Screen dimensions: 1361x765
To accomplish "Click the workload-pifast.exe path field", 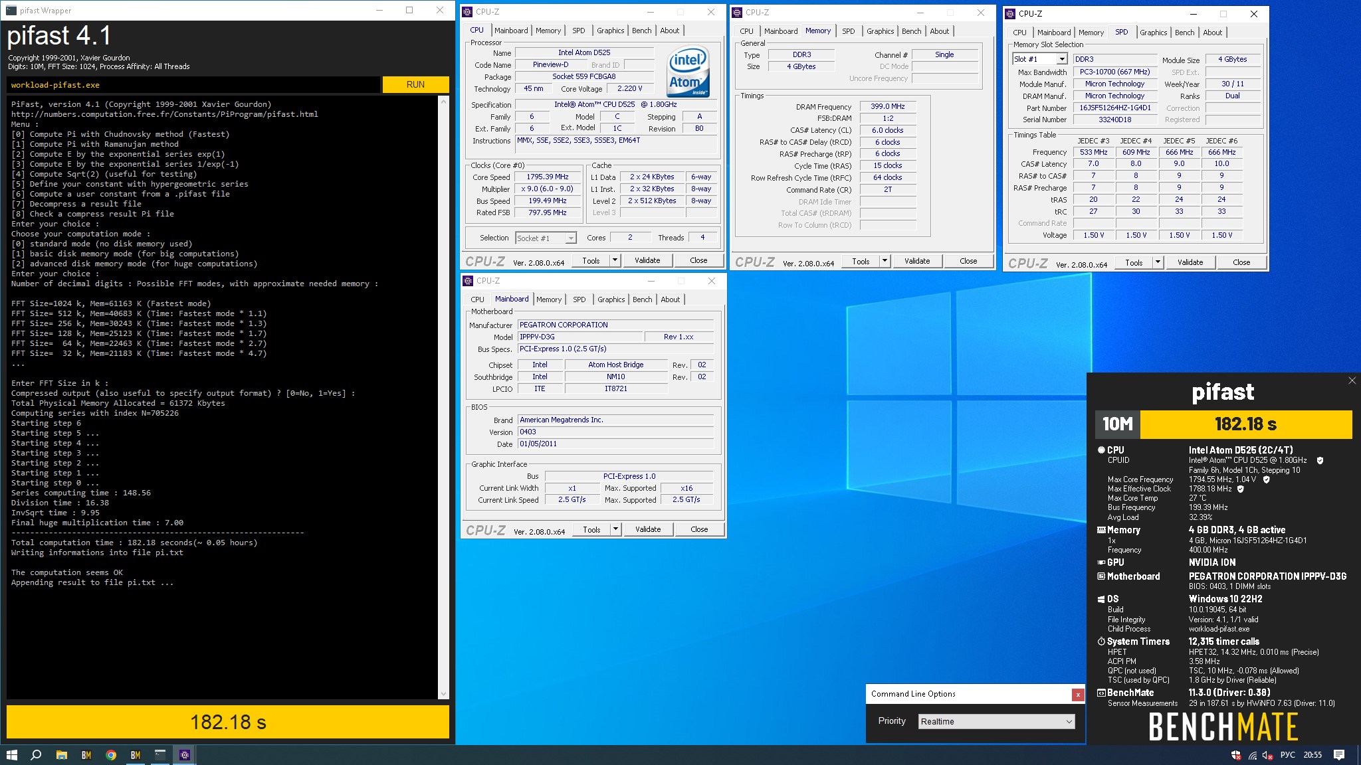I will coord(193,85).
